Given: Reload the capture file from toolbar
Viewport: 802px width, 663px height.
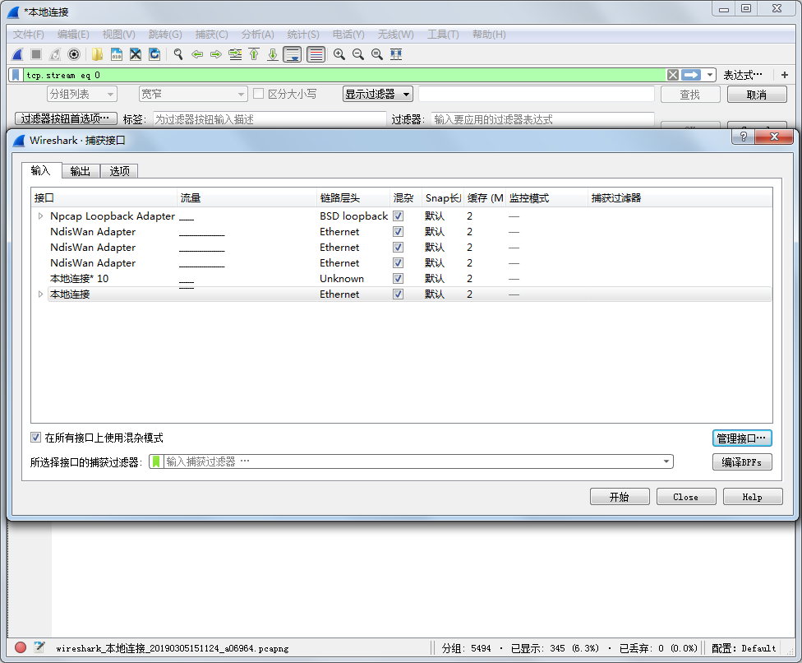Looking at the screenshot, I should click(x=154, y=54).
